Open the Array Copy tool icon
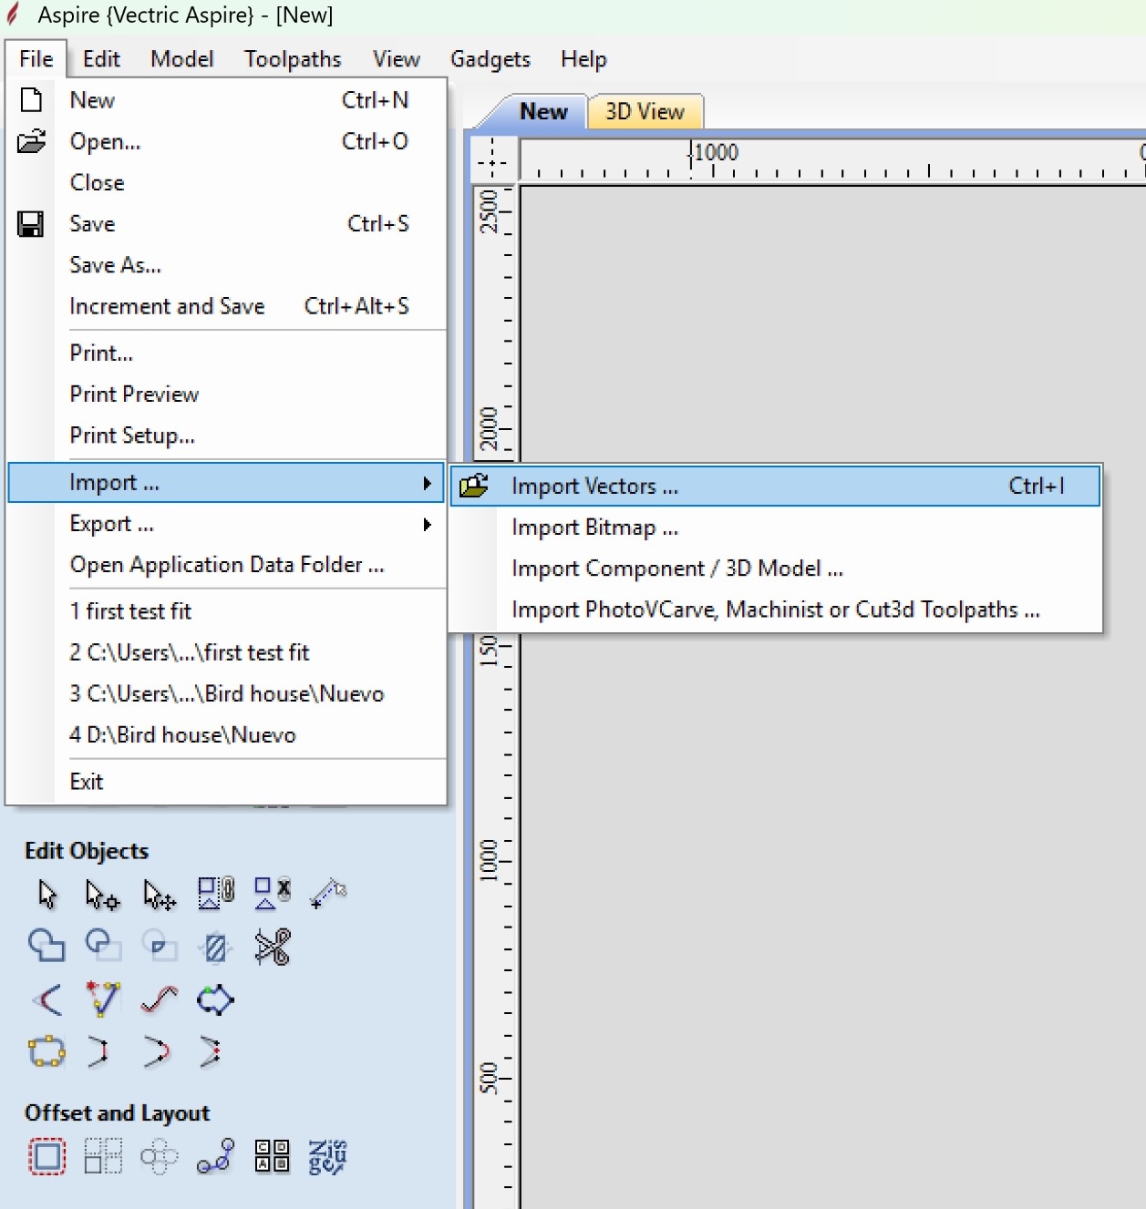The image size is (1146, 1209). click(103, 1156)
